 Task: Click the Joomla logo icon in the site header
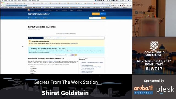[29, 10]
